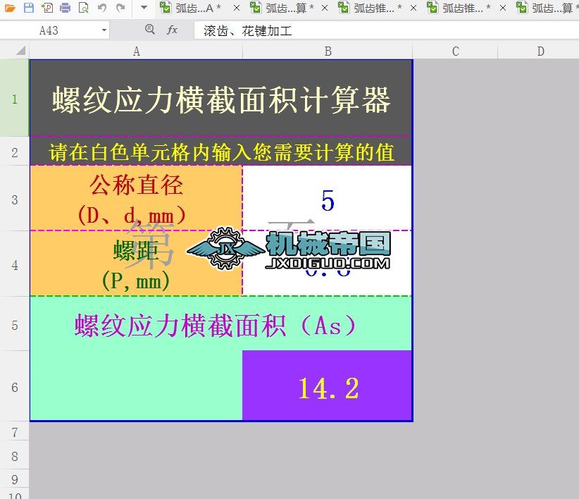Select row 4 header
The height and width of the screenshot is (499, 579).
[14, 264]
